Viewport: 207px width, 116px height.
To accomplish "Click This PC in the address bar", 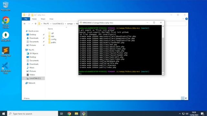I will pos(46,24).
